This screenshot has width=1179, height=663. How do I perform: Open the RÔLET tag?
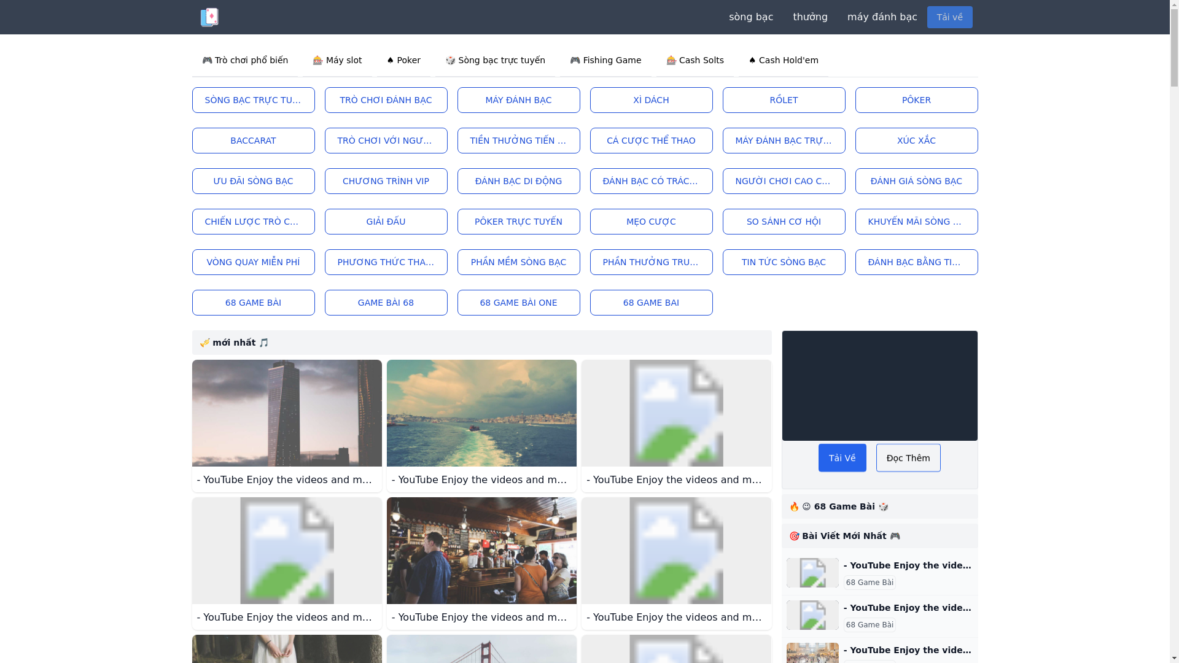(x=784, y=100)
